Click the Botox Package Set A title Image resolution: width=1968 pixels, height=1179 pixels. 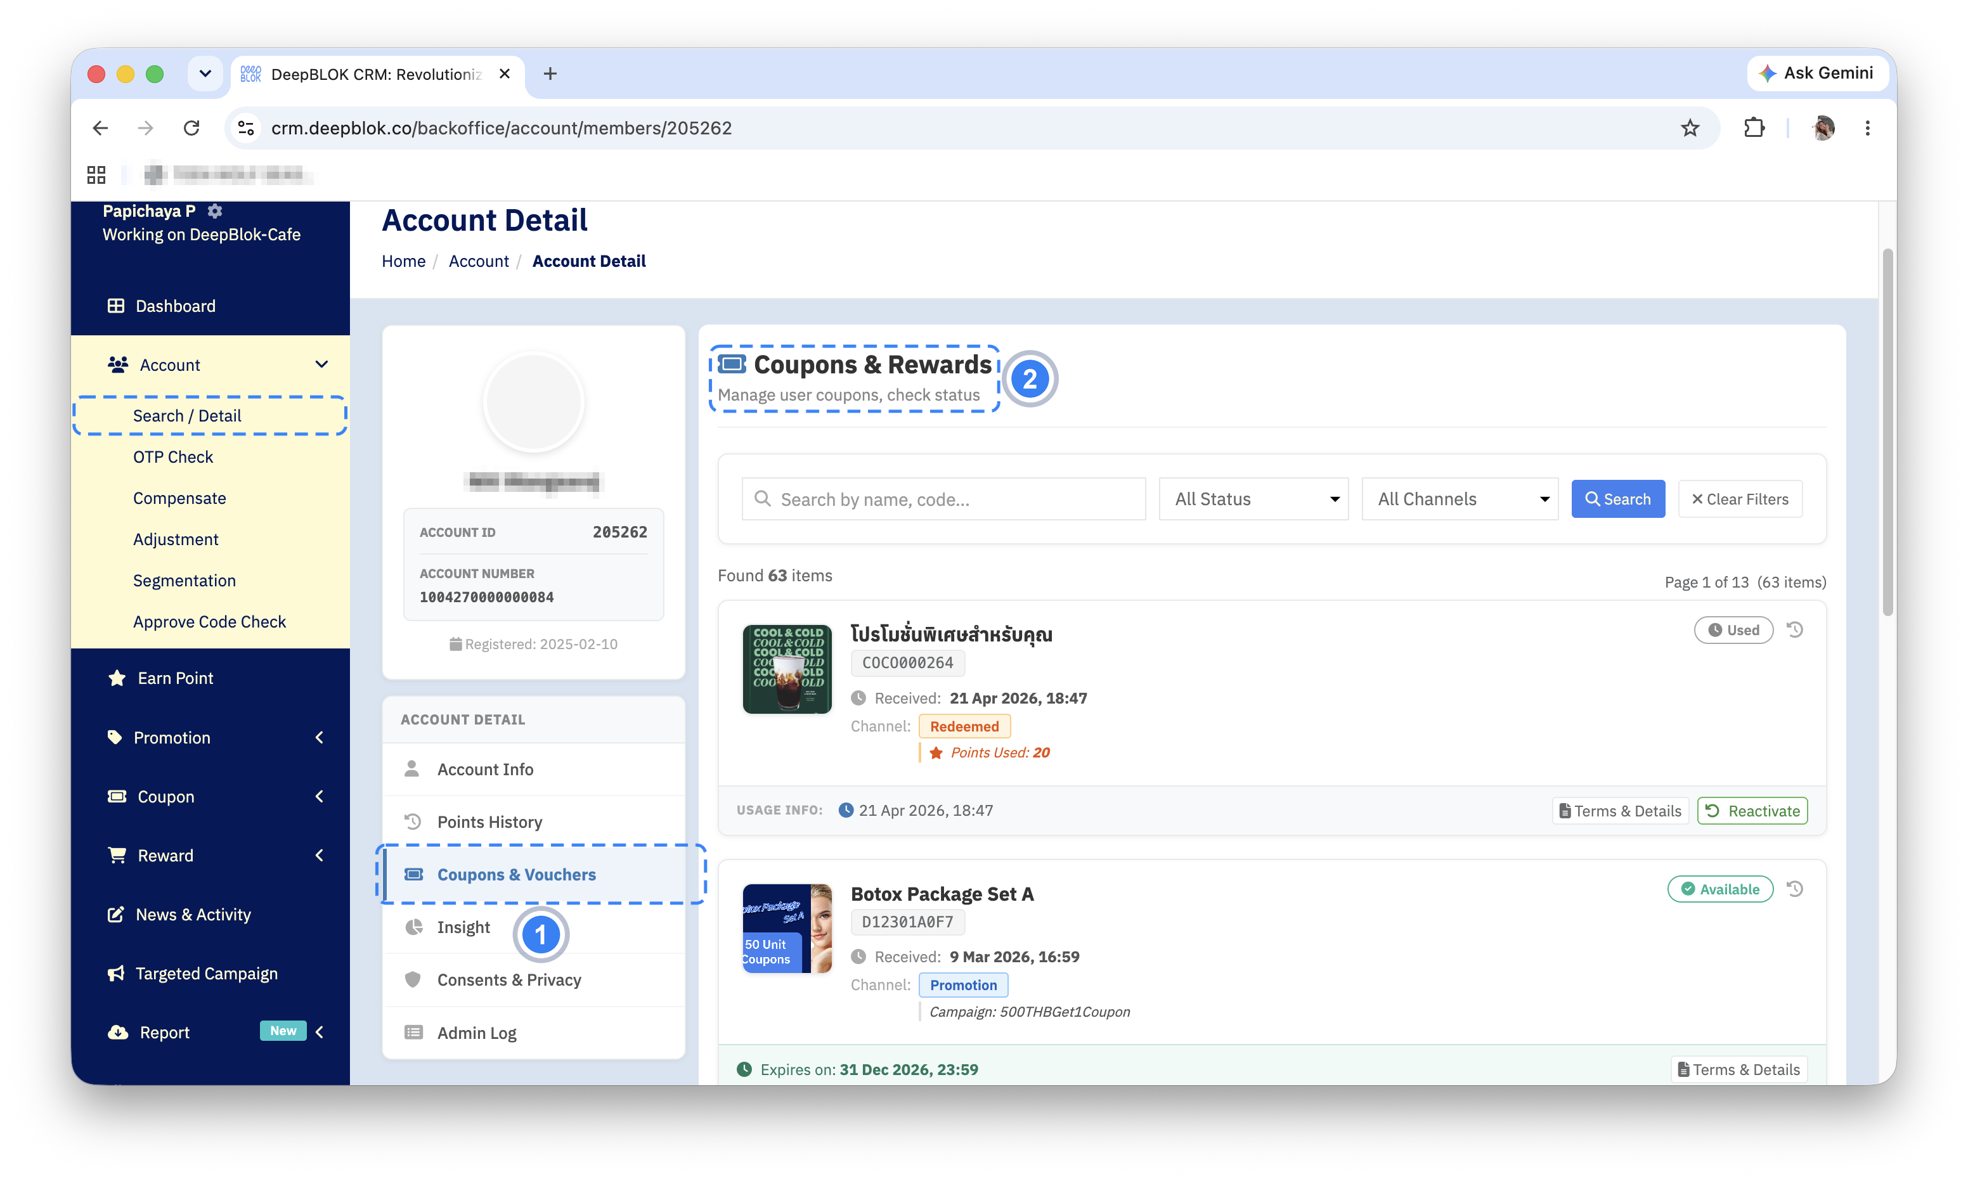[x=942, y=894]
